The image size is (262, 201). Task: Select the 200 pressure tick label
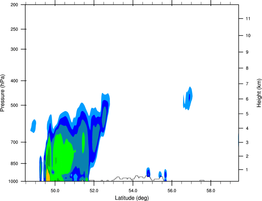tap(14, 5)
